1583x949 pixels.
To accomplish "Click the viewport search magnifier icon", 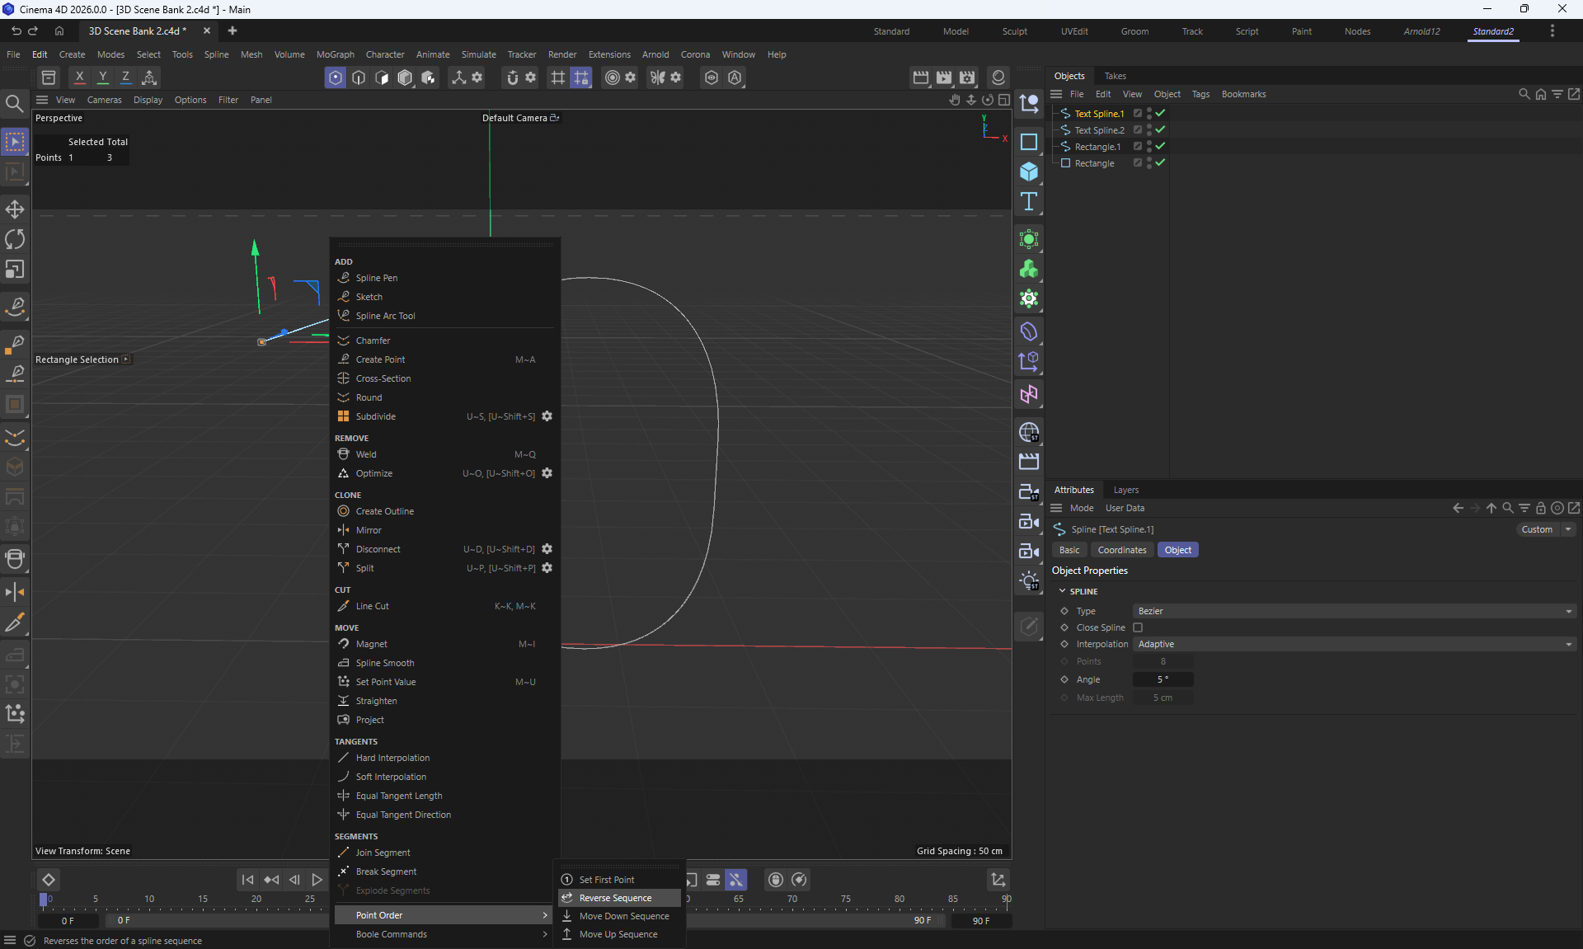I will 15,103.
